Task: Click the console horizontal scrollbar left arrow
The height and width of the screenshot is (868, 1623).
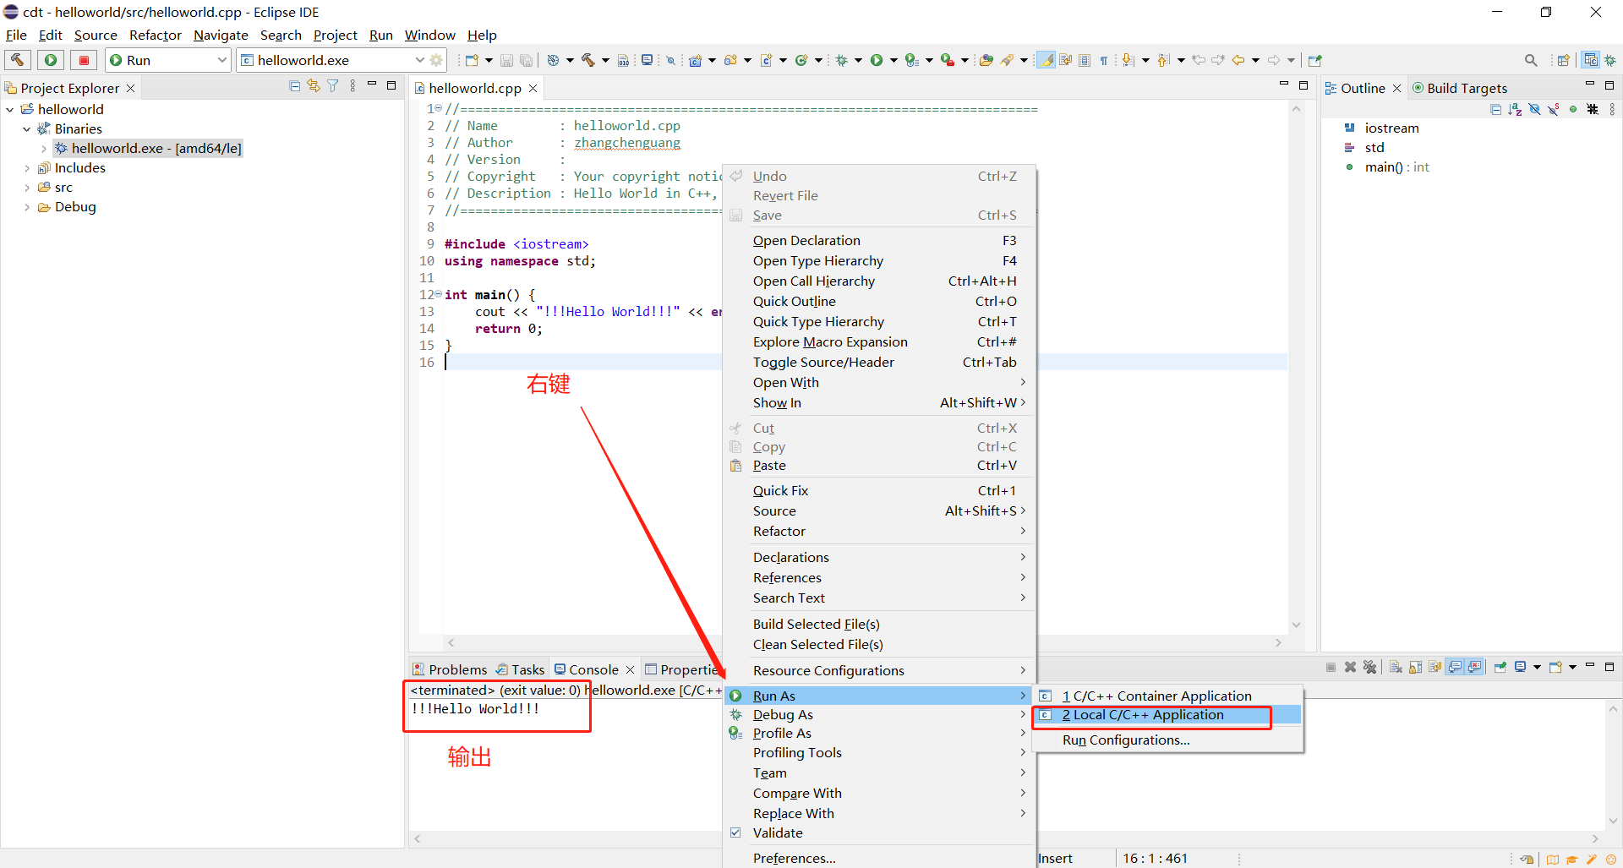Action: 418,839
